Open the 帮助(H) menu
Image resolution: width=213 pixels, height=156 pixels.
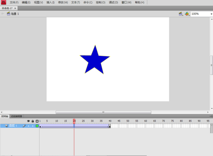(x=139, y=3)
